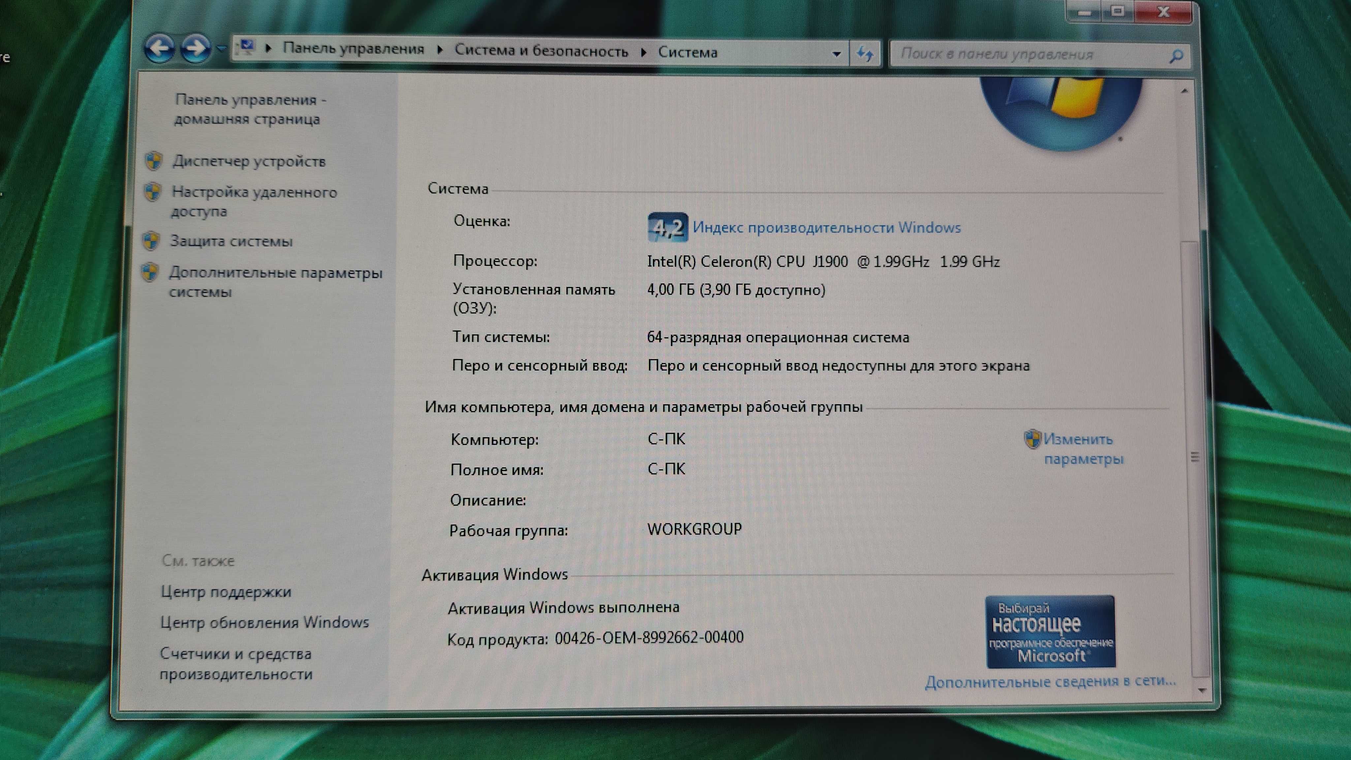Click the scrollbar down arrow

coord(1202,691)
